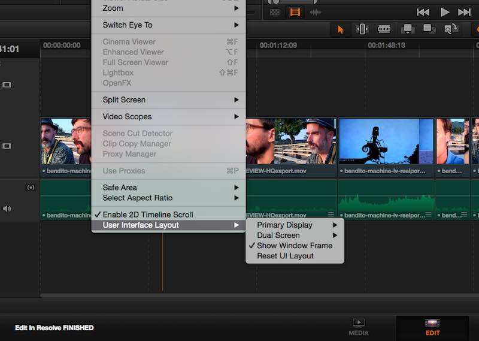Click timeline ruler at 00:01:48:13
The width and height of the screenshot is (479, 341).
pyautogui.click(x=386, y=46)
